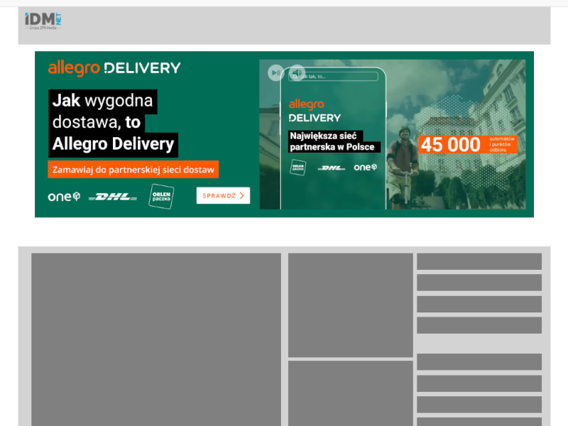Click the IDM NET logo in header
The width and height of the screenshot is (568, 426).
43,21
